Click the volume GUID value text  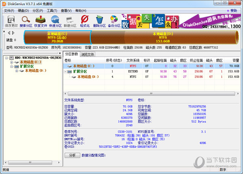[128, 147]
